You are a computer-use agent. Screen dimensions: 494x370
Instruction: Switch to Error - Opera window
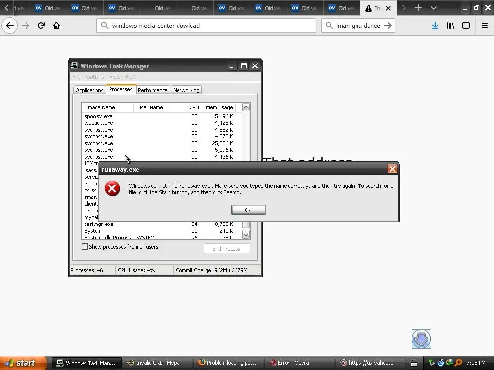[x=298, y=363]
